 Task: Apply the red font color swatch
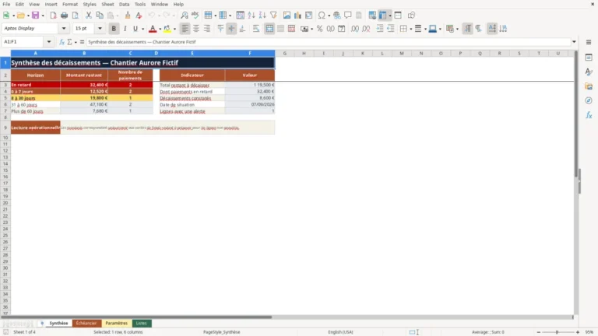pyautogui.click(x=153, y=29)
